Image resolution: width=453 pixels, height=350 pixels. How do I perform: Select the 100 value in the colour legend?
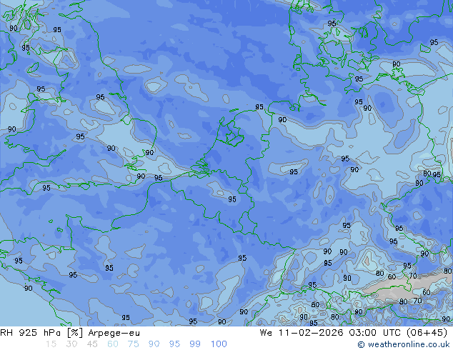pyautogui.click(x=219, y=344)
